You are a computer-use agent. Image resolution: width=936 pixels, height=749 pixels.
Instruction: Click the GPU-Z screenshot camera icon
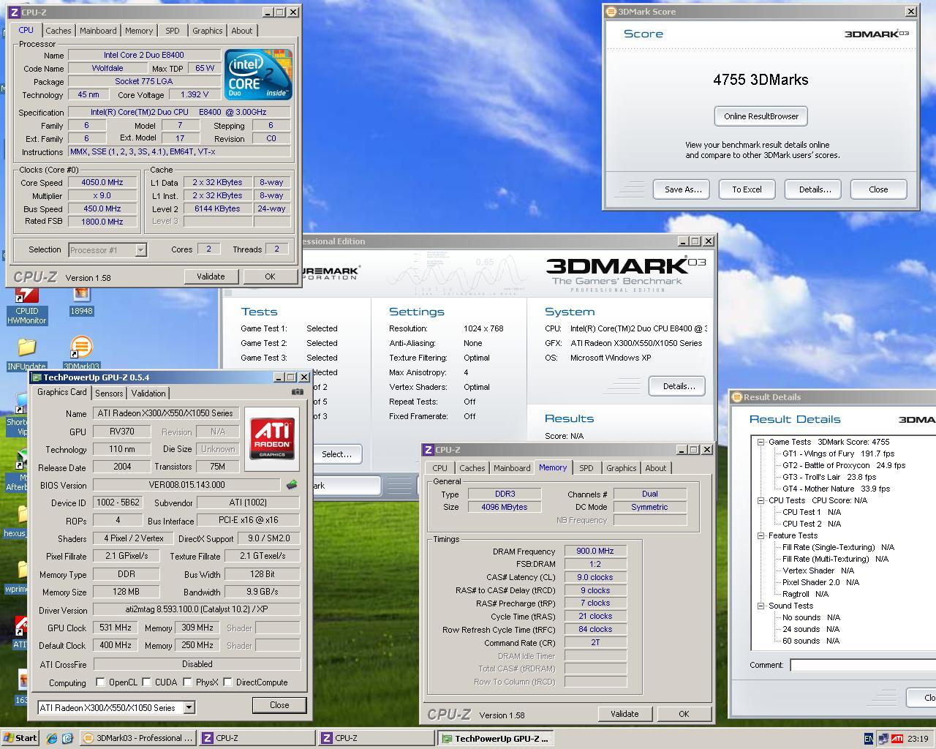pos(297,392)
